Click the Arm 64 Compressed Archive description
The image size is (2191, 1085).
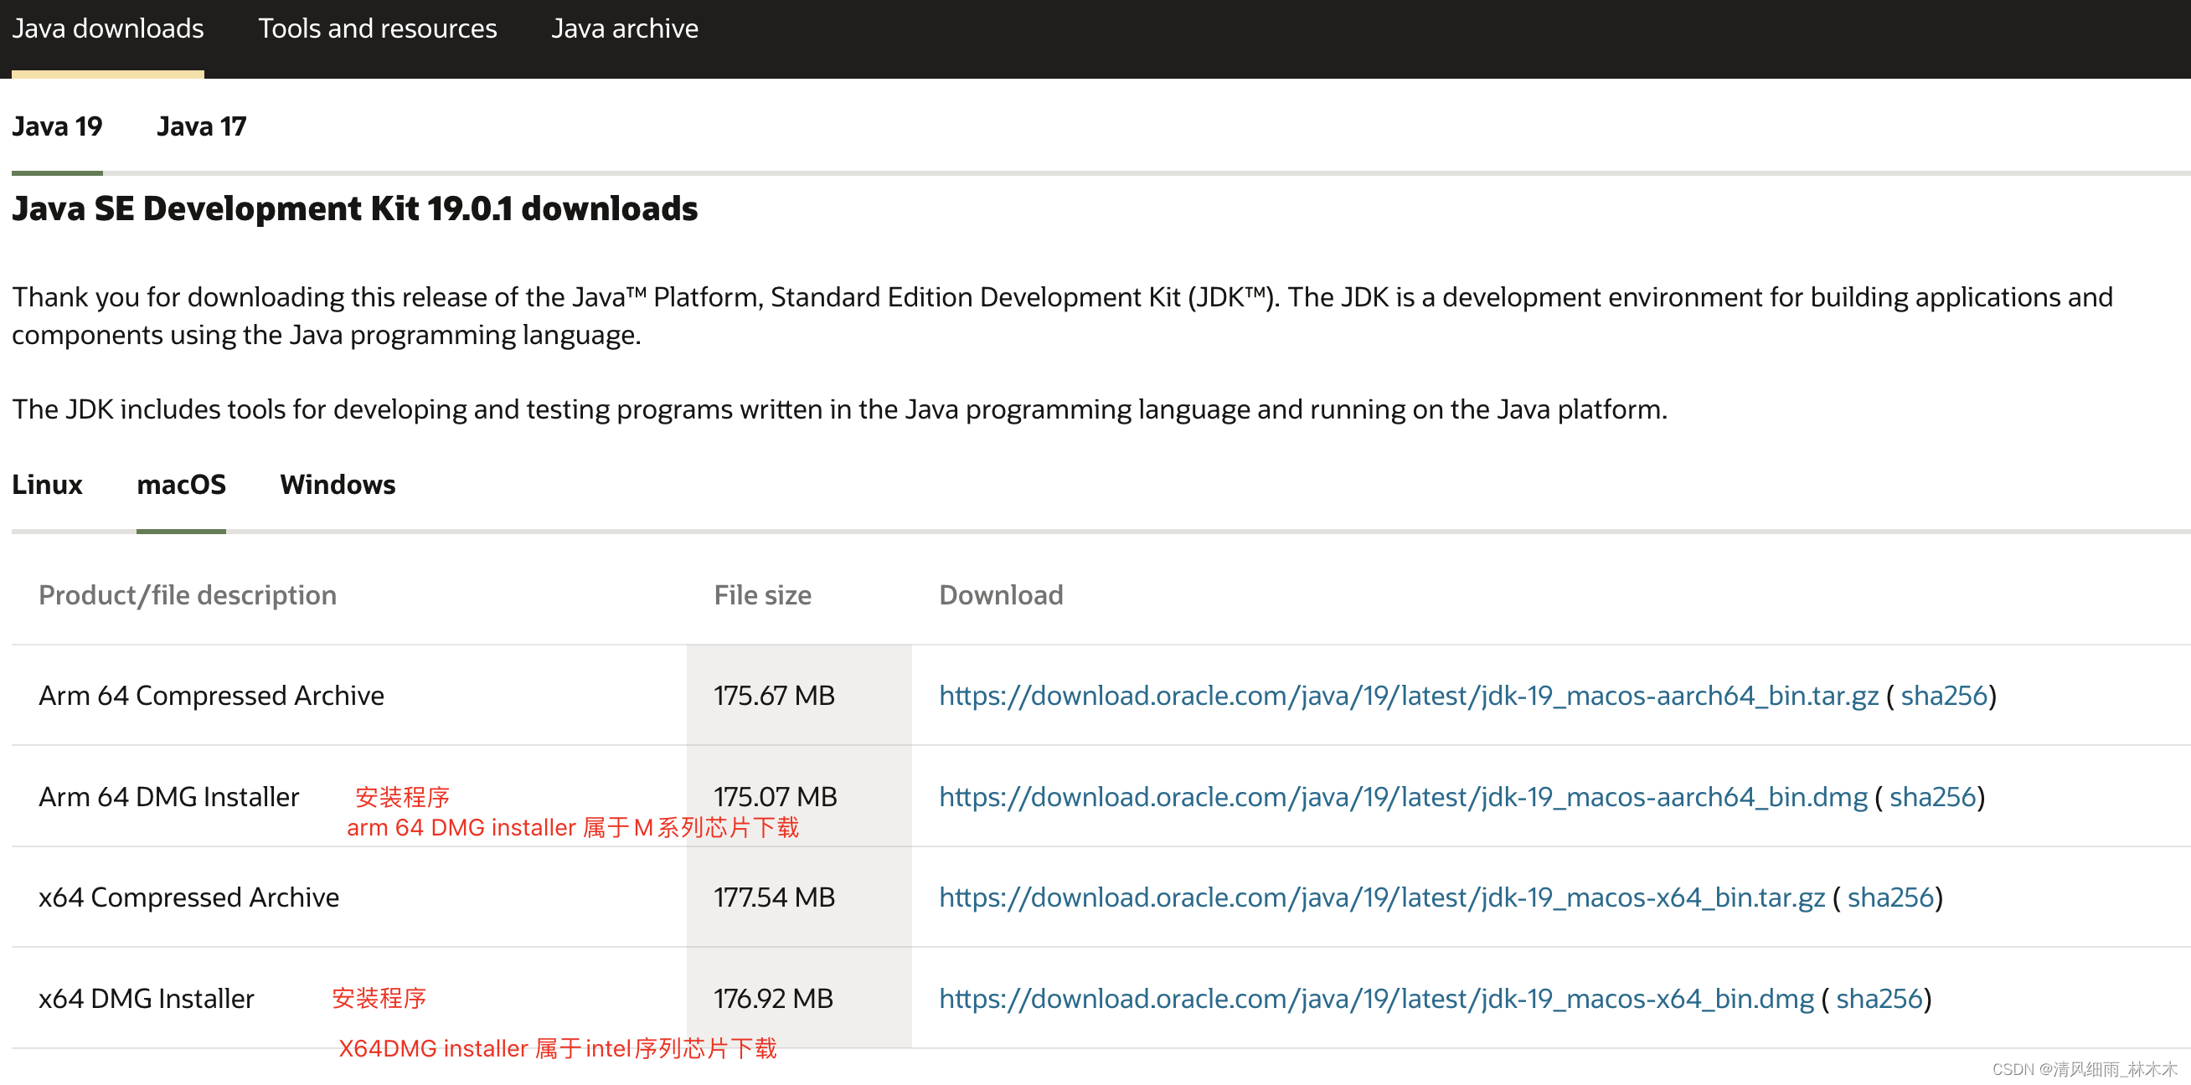click(212, 697)
